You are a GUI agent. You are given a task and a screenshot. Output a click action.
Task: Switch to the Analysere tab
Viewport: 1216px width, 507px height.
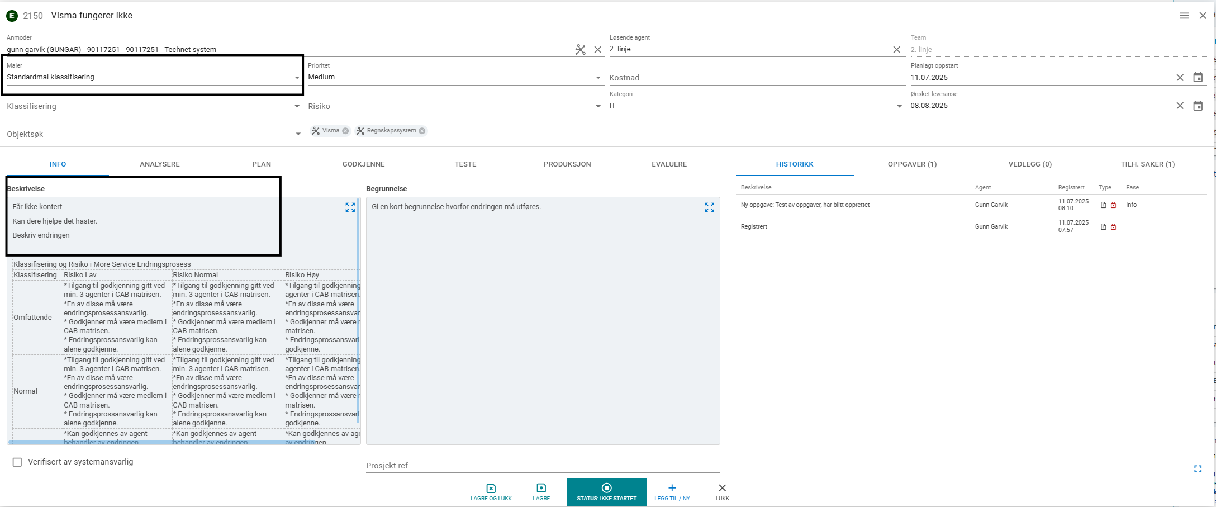160,164
